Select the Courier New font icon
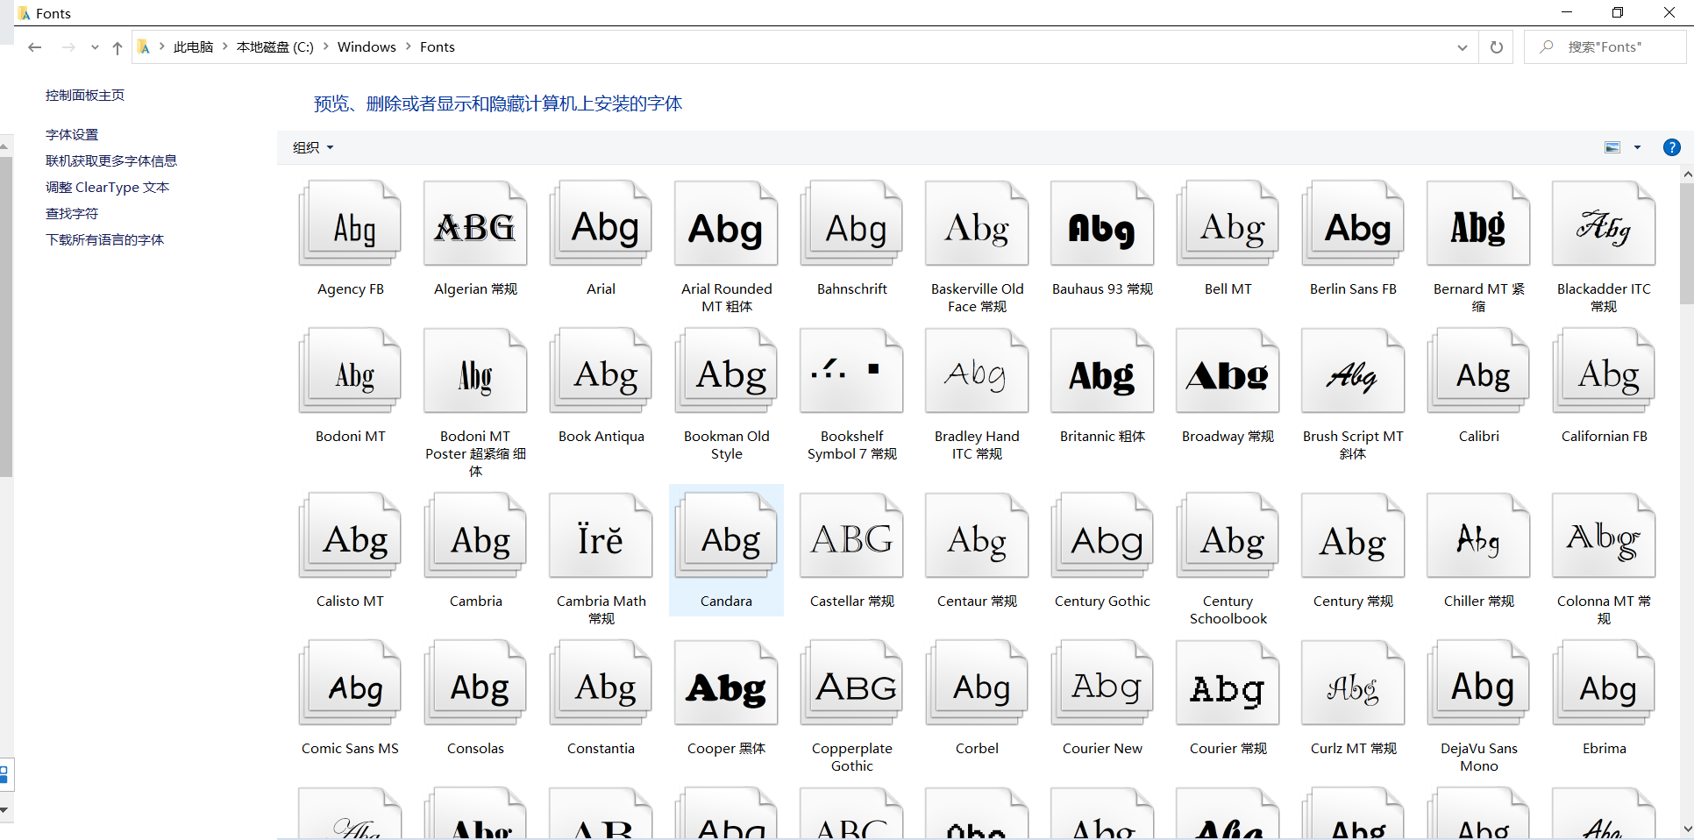 [x=1103, y=683]
